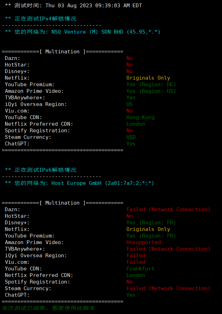This screenshot has width=222, height=314.
Task: Click "Failed (Network Connection)" in the IPv6 Dazn row
Action: [168, 210]
